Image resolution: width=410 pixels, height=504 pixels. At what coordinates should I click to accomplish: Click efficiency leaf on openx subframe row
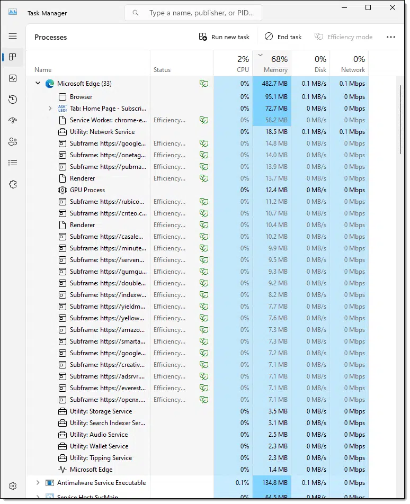[204, 400]
